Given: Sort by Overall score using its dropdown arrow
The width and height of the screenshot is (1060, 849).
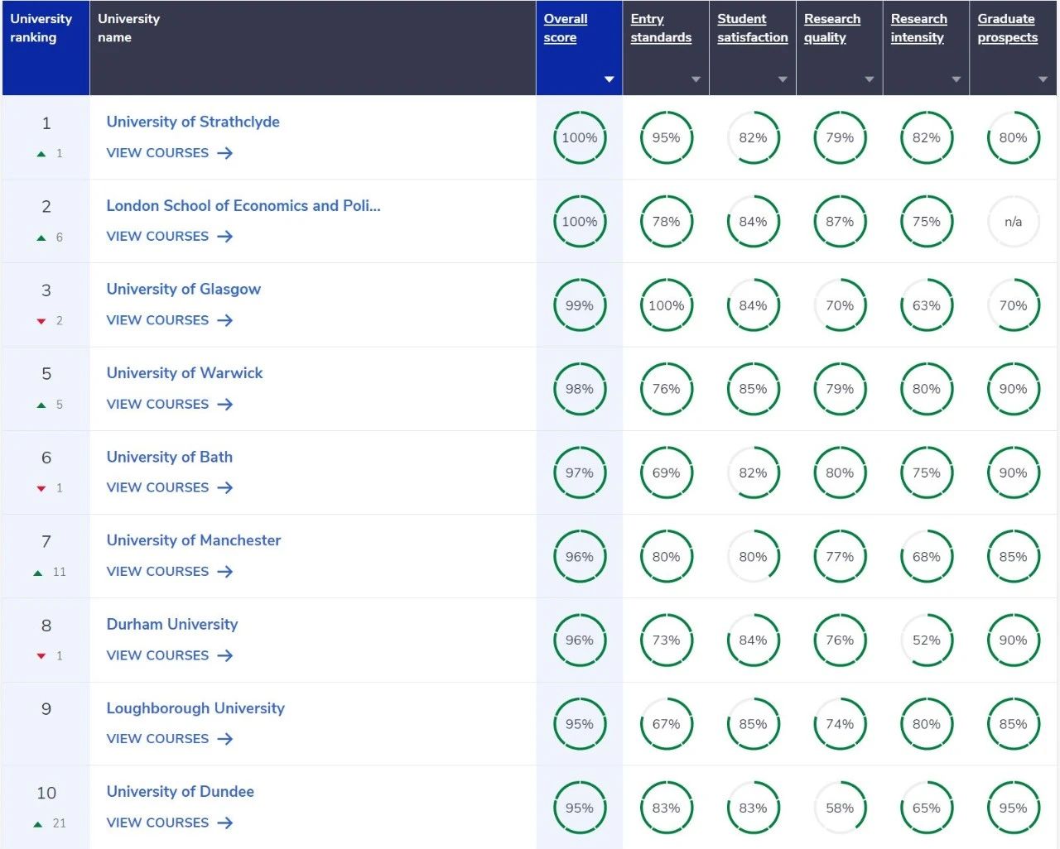Looking at the screenshot, I should pos(609,79).
